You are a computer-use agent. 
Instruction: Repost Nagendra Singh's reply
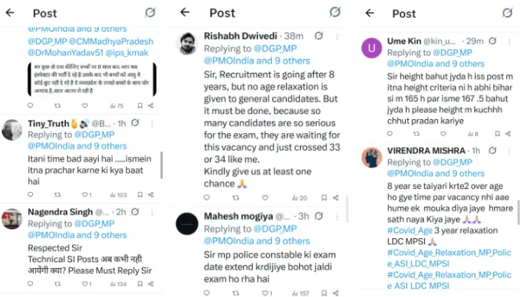[56, 284]
